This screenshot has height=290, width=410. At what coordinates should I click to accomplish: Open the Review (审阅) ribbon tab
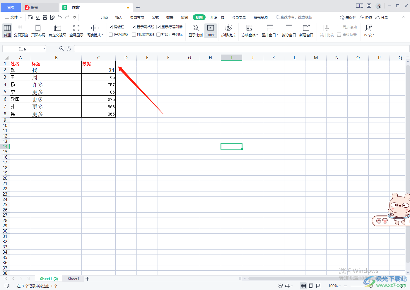(x=184, y=18)
